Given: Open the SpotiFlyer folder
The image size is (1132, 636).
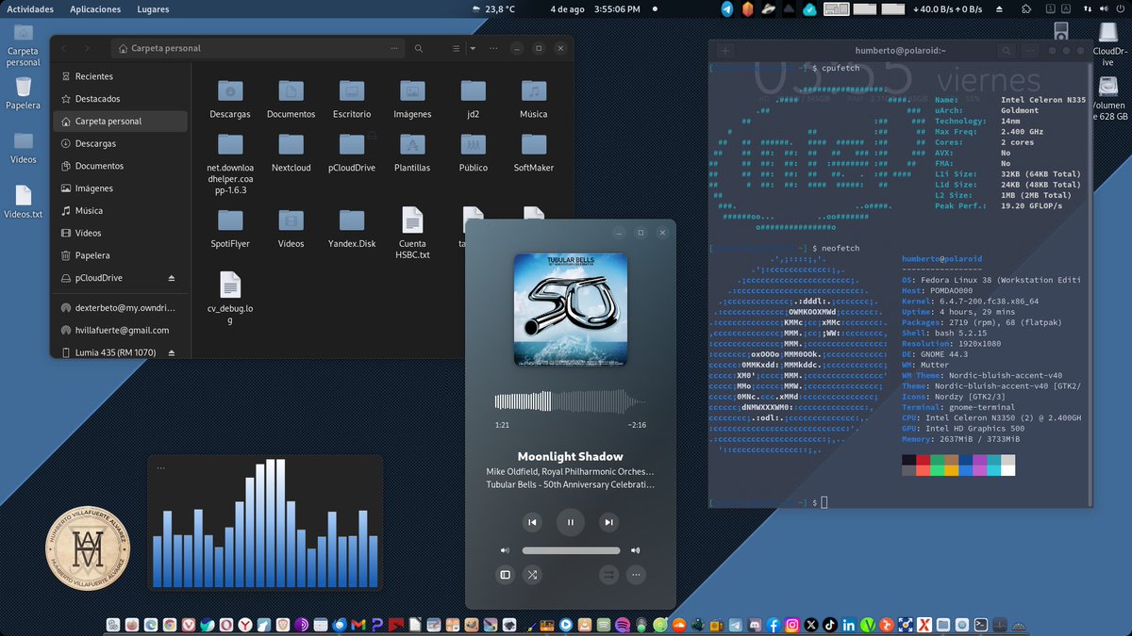Looking at the screenshot, I should (x=230, y=227).
